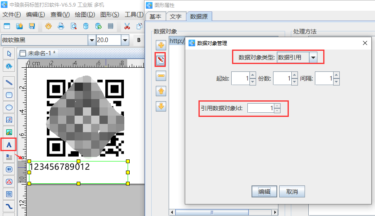Select the arrow pointer tool
The width and height of the screenshot is (375, 216).
[x=9, y=54]
